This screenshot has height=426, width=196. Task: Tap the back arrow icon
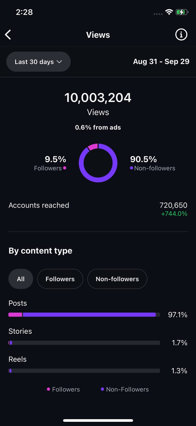pyautogui.click(x=8, y=35)
